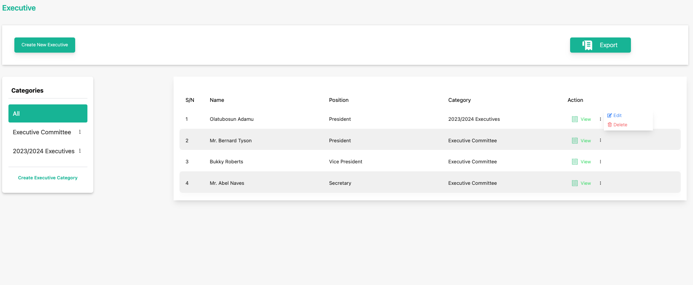Click Executive Committee cell in Bukky Roberts row
This screenshot has height=285, width=693.
click(473, 162)
